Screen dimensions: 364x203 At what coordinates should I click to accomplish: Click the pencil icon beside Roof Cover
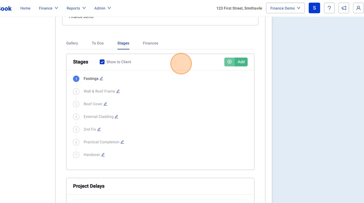[x=105, y=104]
